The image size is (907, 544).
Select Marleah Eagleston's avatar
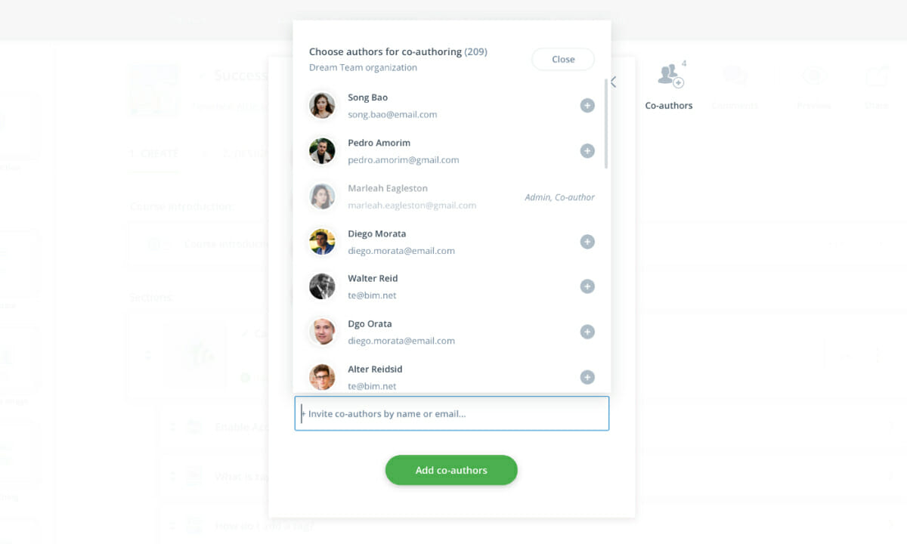pyautogui.click(x=323, y=196)
